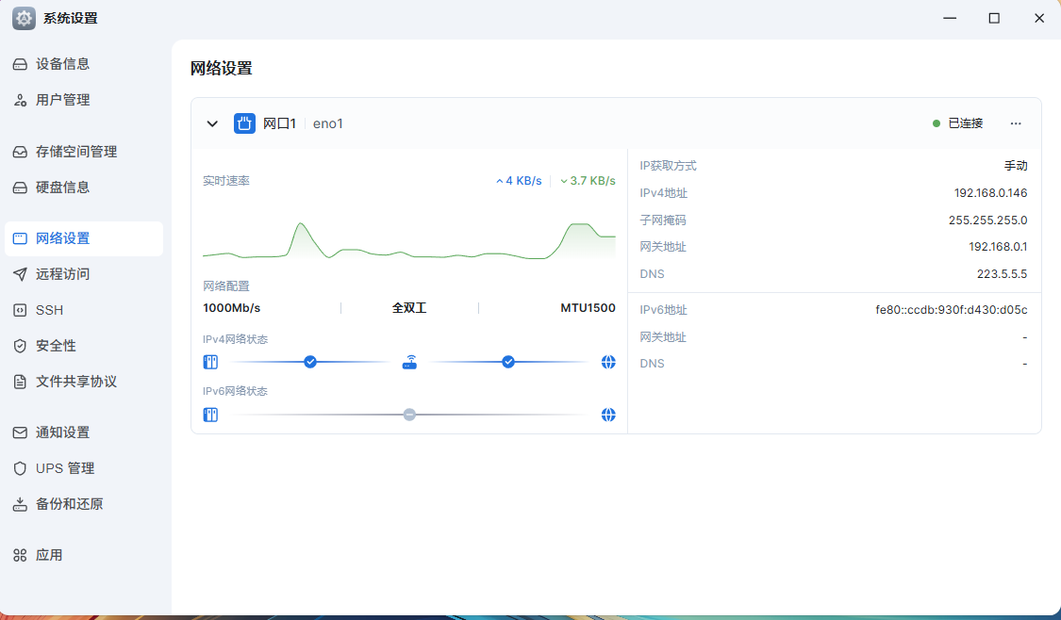The height and width of the screenshot is (620, 1061).
Task: Click the 已连接 connection status indicator
Action: (x=958, y=122)
